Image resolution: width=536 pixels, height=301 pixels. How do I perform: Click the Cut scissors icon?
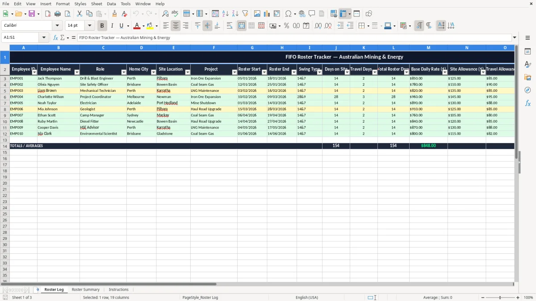[x=80, y=14]
